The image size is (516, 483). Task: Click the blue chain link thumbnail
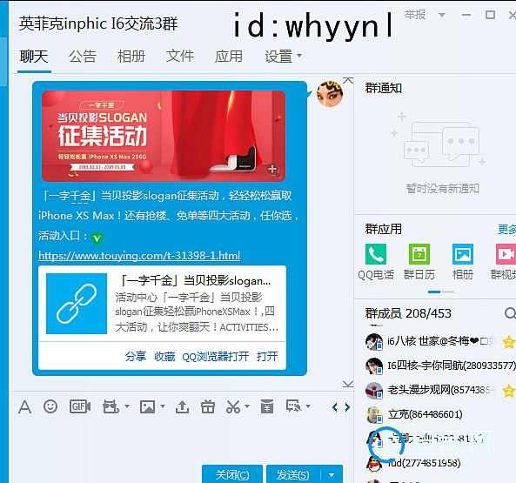(77, 304)
